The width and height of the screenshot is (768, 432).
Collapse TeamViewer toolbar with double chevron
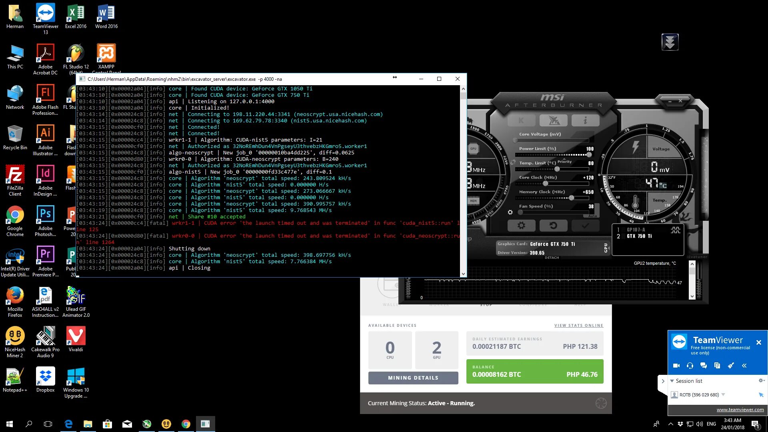(744, 366)
